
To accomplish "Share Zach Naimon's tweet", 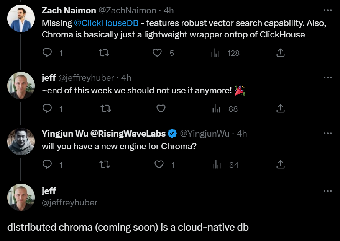I will click(x=281, y=53).
